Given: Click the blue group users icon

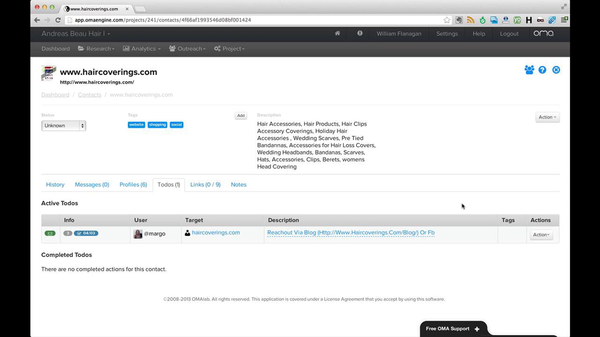Looking at the screenshot, I should point(529,70).
